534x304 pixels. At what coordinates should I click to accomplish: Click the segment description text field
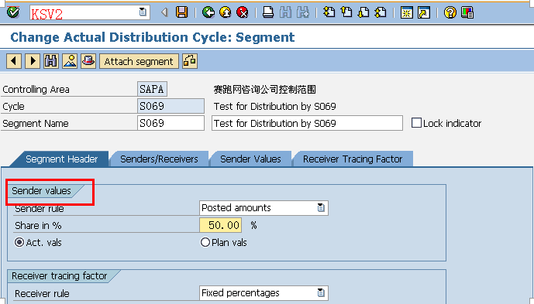click(307, 123)
